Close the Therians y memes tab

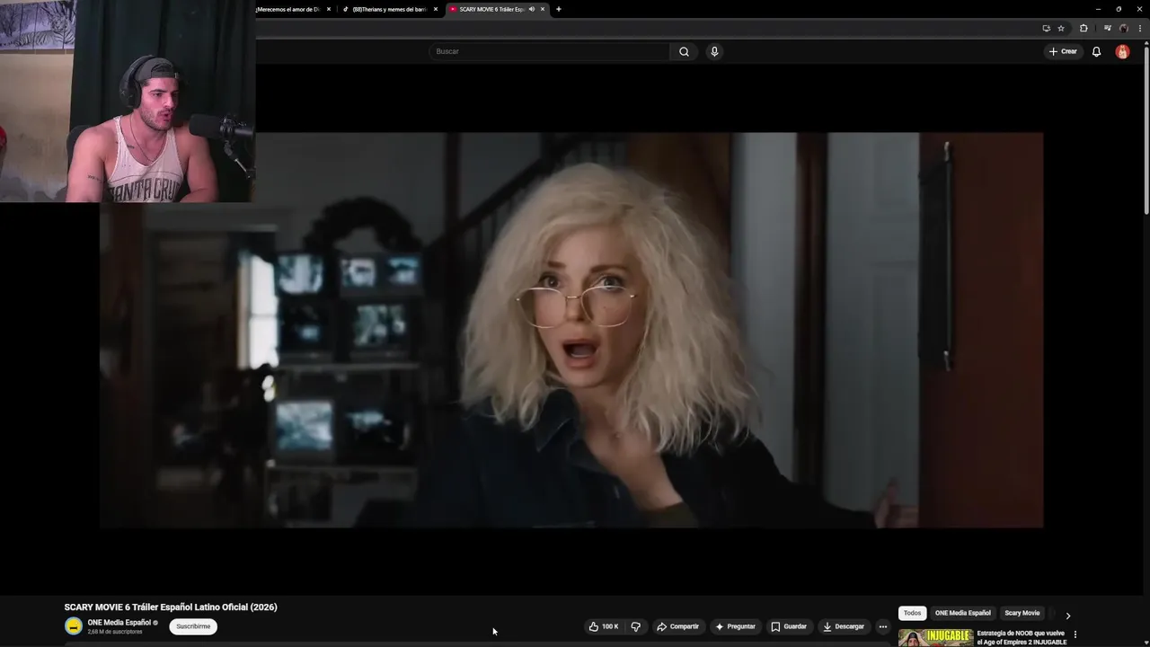click(x=436, y=9)
